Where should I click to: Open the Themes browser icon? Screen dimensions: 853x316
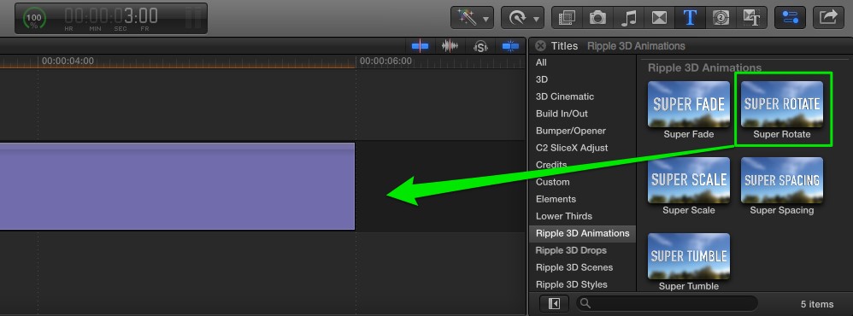point(751,18)
